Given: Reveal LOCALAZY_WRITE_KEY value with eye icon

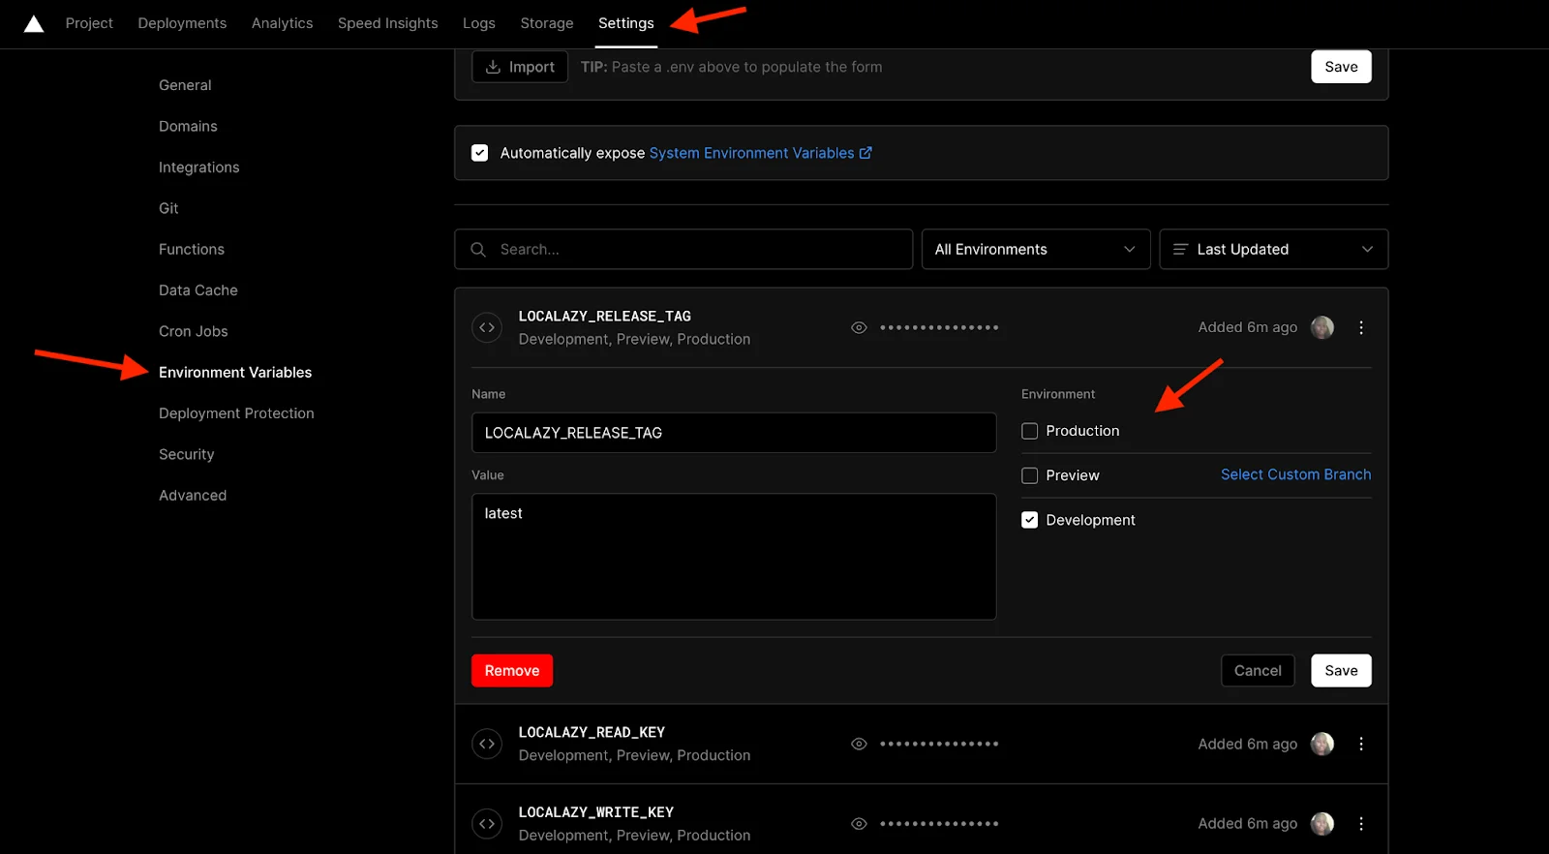Looking at the screenshot, I should 859,824.
